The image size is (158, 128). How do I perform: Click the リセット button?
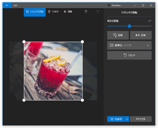point(129,55)
